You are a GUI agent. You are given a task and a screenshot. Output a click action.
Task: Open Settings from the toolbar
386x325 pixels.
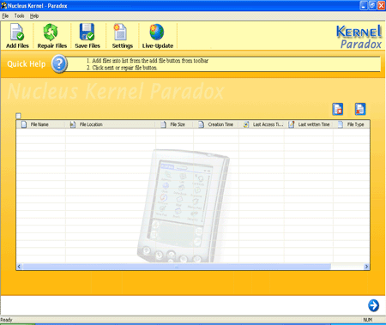[x=122, y=36]
